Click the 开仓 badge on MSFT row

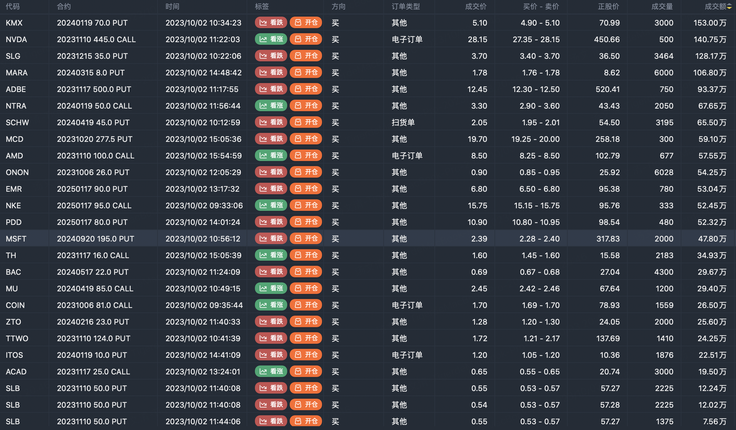coord(306,238)
